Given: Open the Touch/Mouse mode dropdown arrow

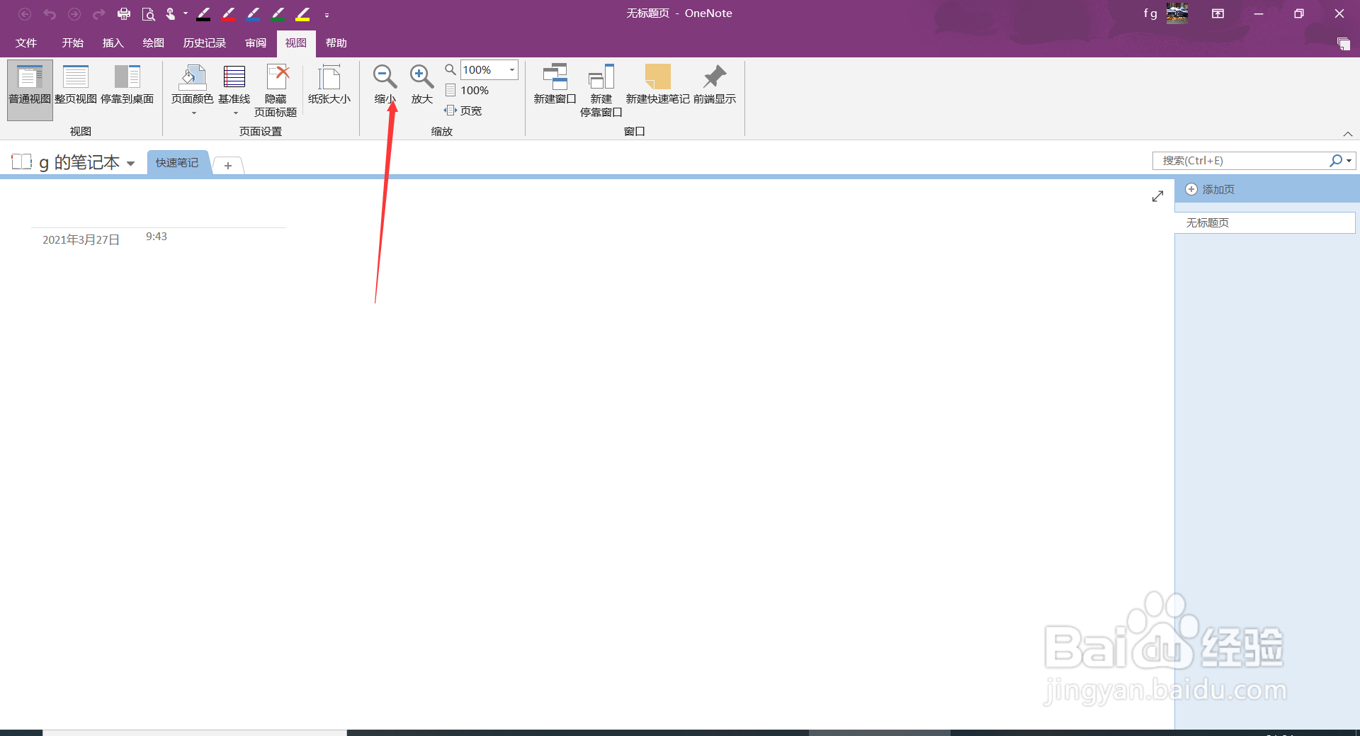Looking at the screenshot, I should tap(186, 13).
